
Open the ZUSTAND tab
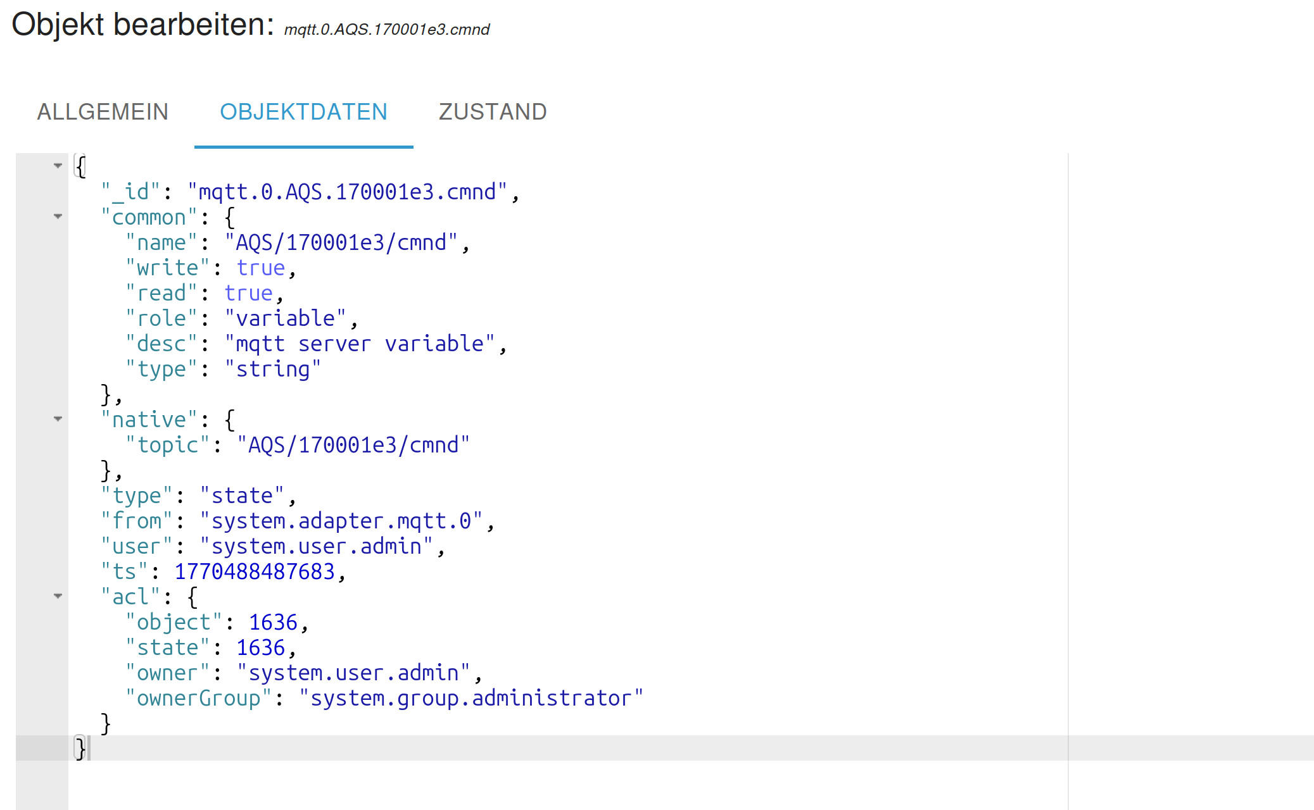click(493, 112)
